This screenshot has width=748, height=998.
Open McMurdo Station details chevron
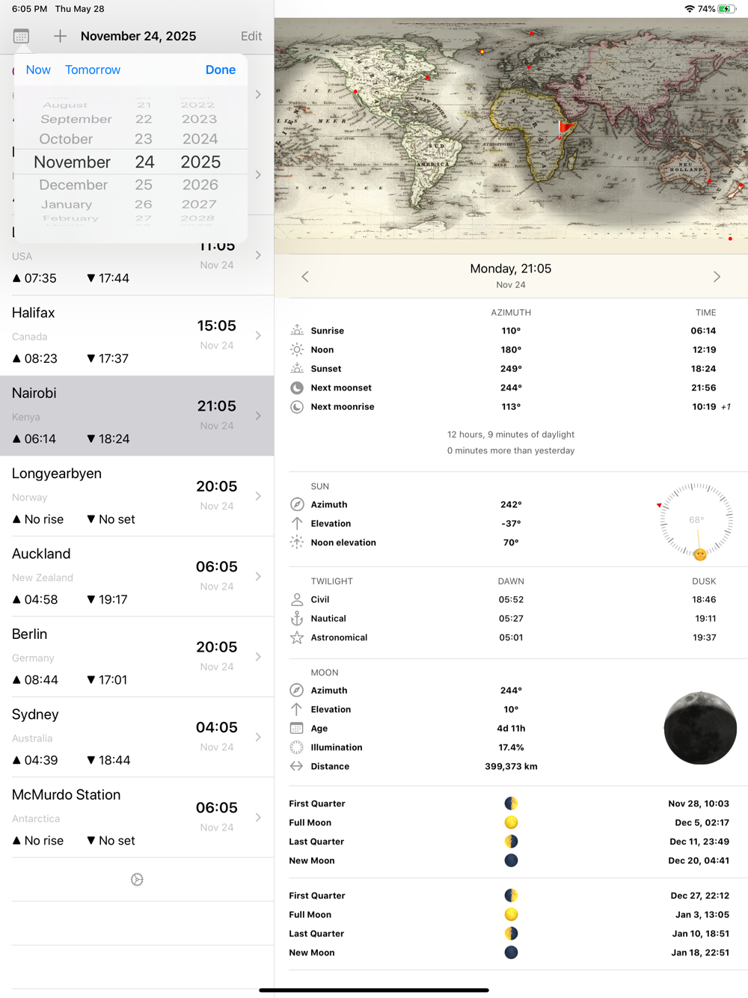tap(258, 818)
